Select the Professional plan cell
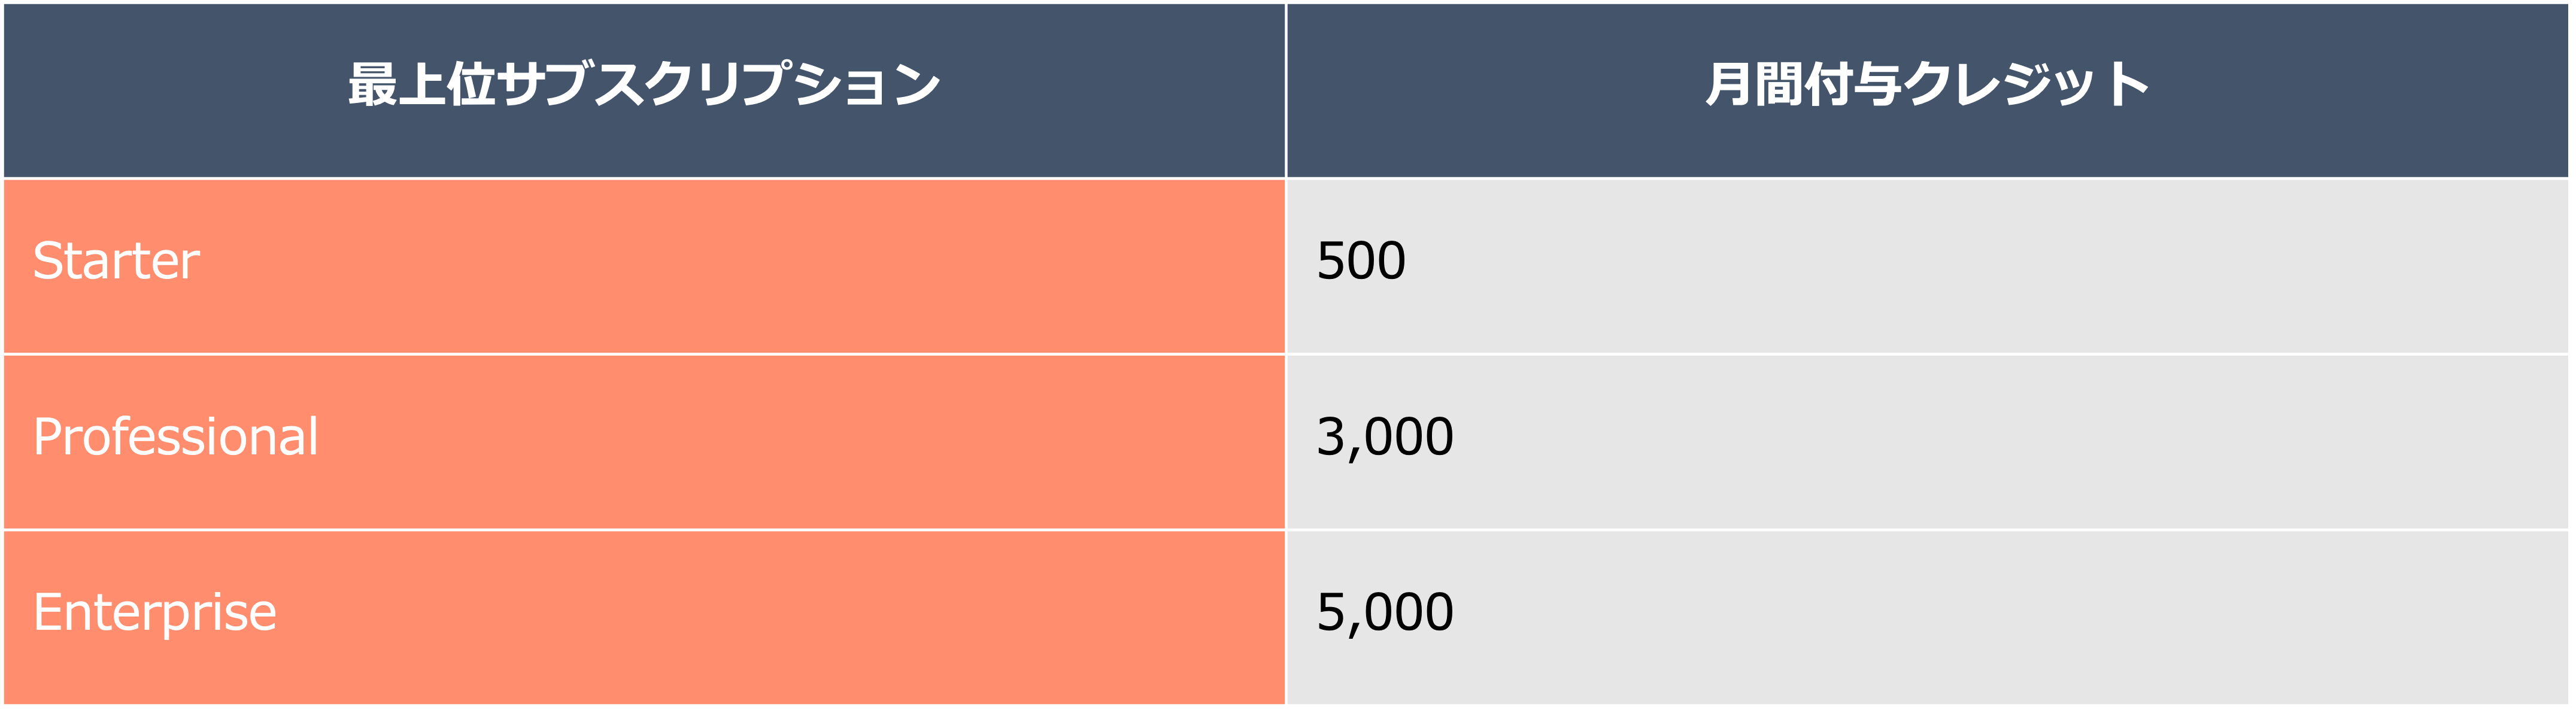The image size is (2576, 713). 644,442
